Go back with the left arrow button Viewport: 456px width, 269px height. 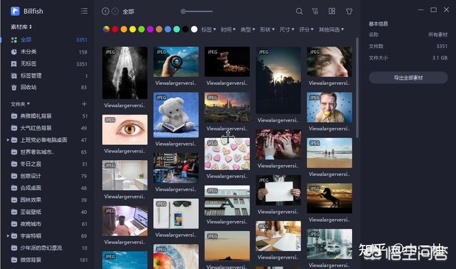coord(106,11)
